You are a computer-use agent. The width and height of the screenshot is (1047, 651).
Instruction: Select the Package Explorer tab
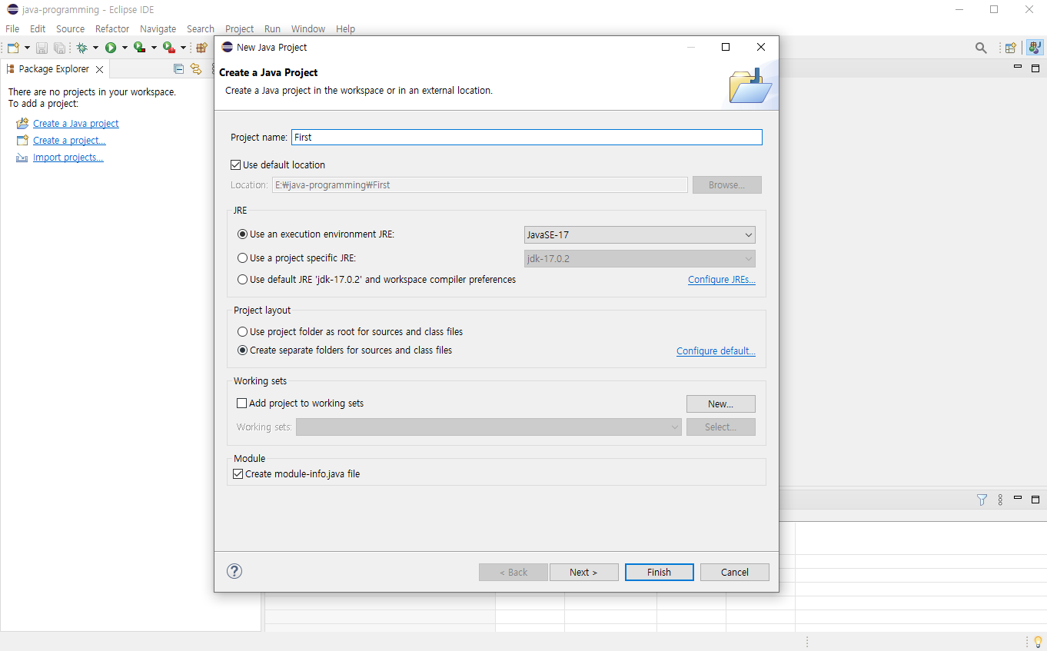pos(54,69)
